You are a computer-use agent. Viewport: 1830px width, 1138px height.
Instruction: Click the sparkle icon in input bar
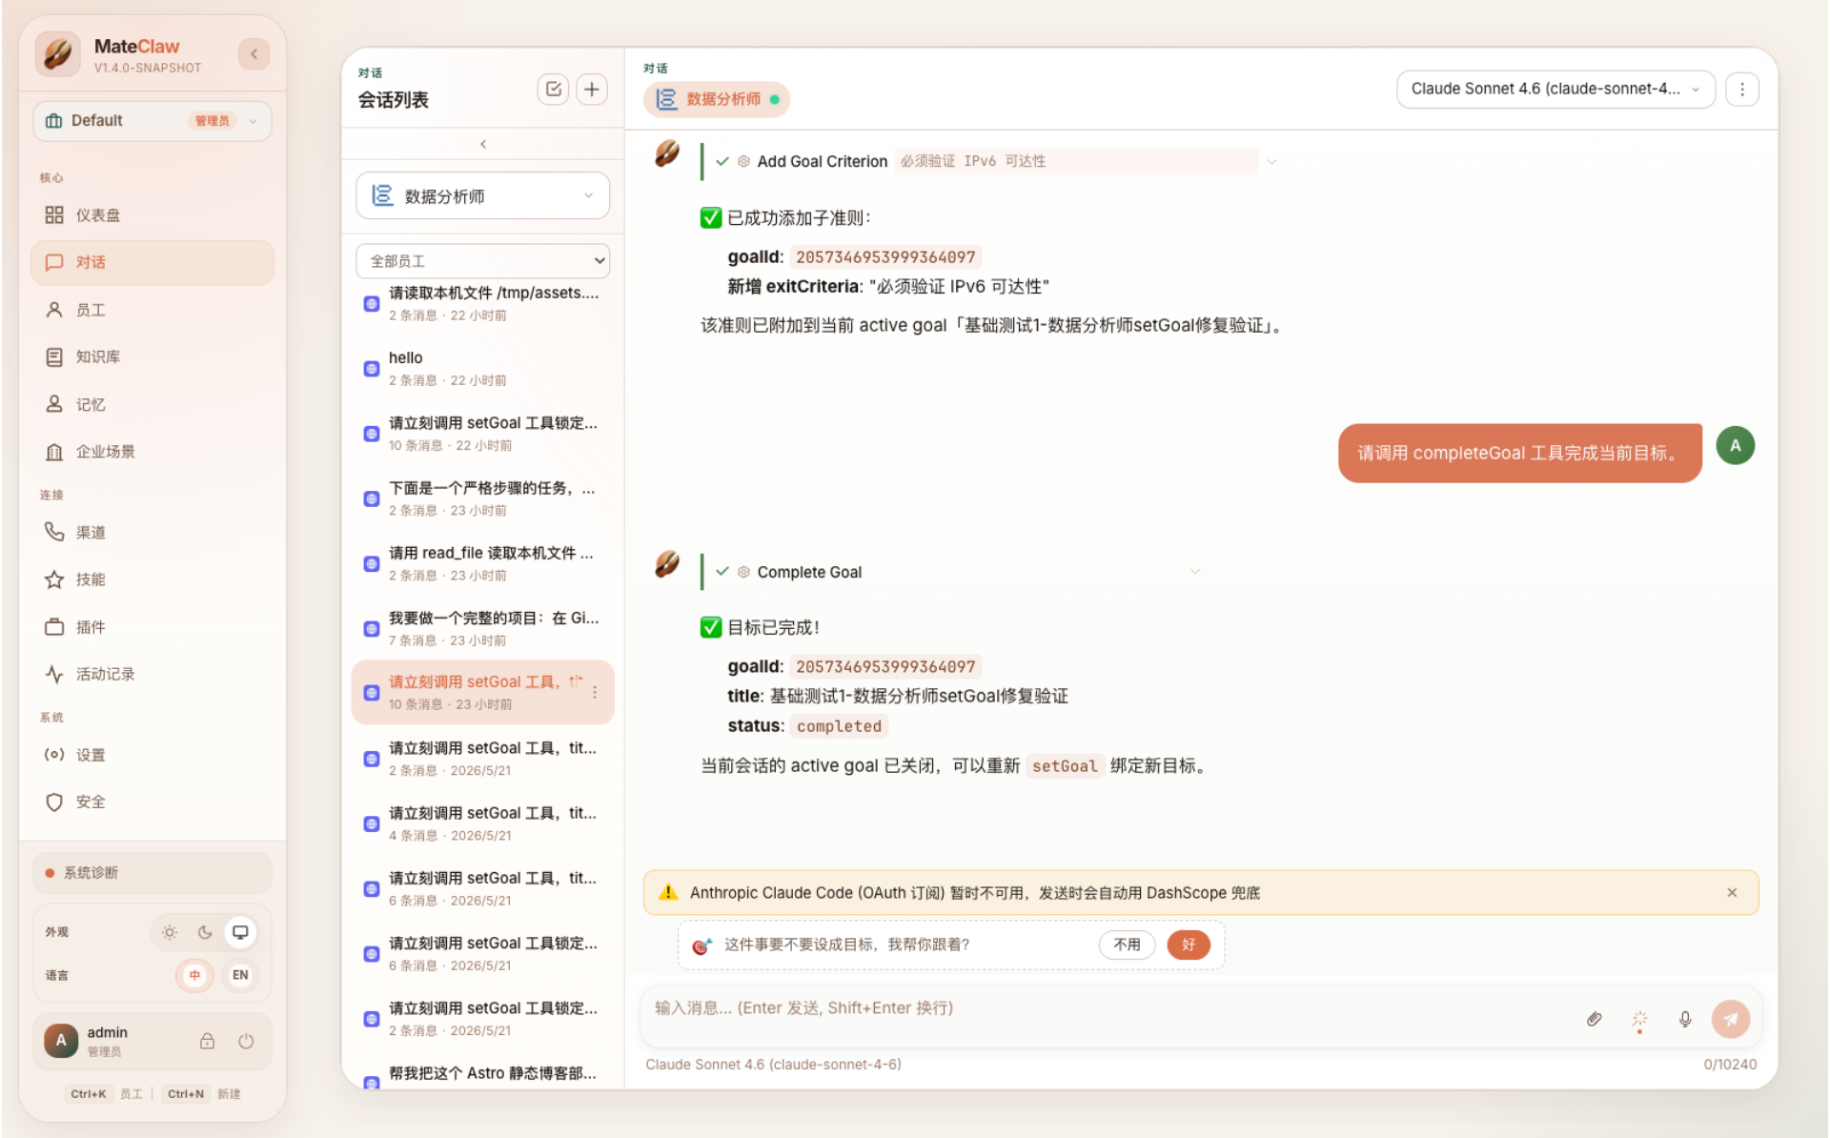click(x=1639, y=1019)
